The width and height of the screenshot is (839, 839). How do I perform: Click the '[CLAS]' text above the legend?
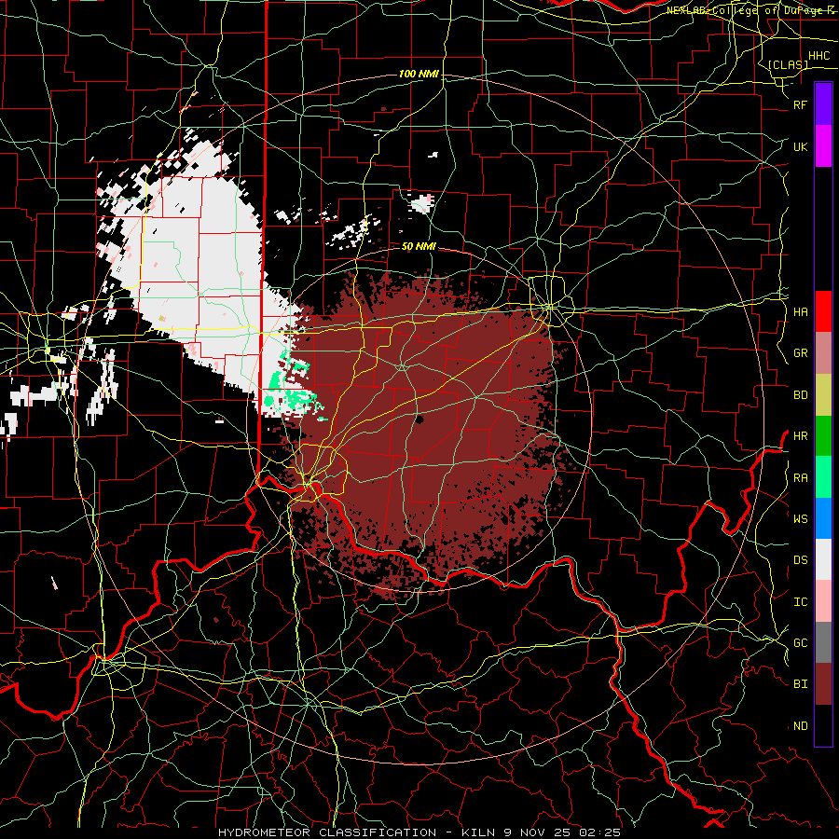coord(788,64)
